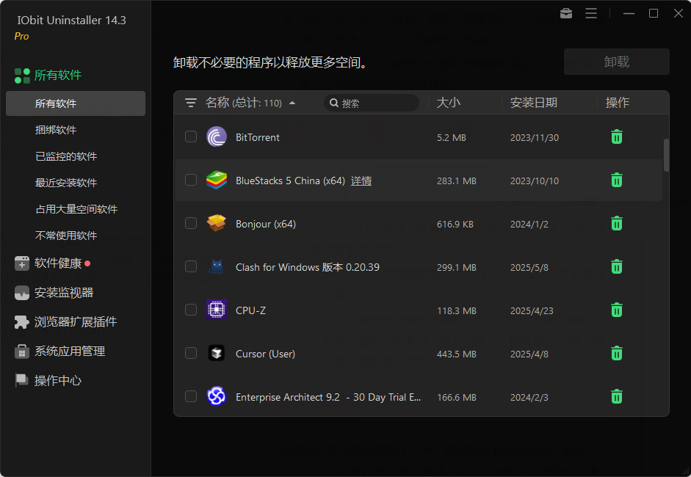Check the BitTorrent checkbox

click(x=191, y=136)
